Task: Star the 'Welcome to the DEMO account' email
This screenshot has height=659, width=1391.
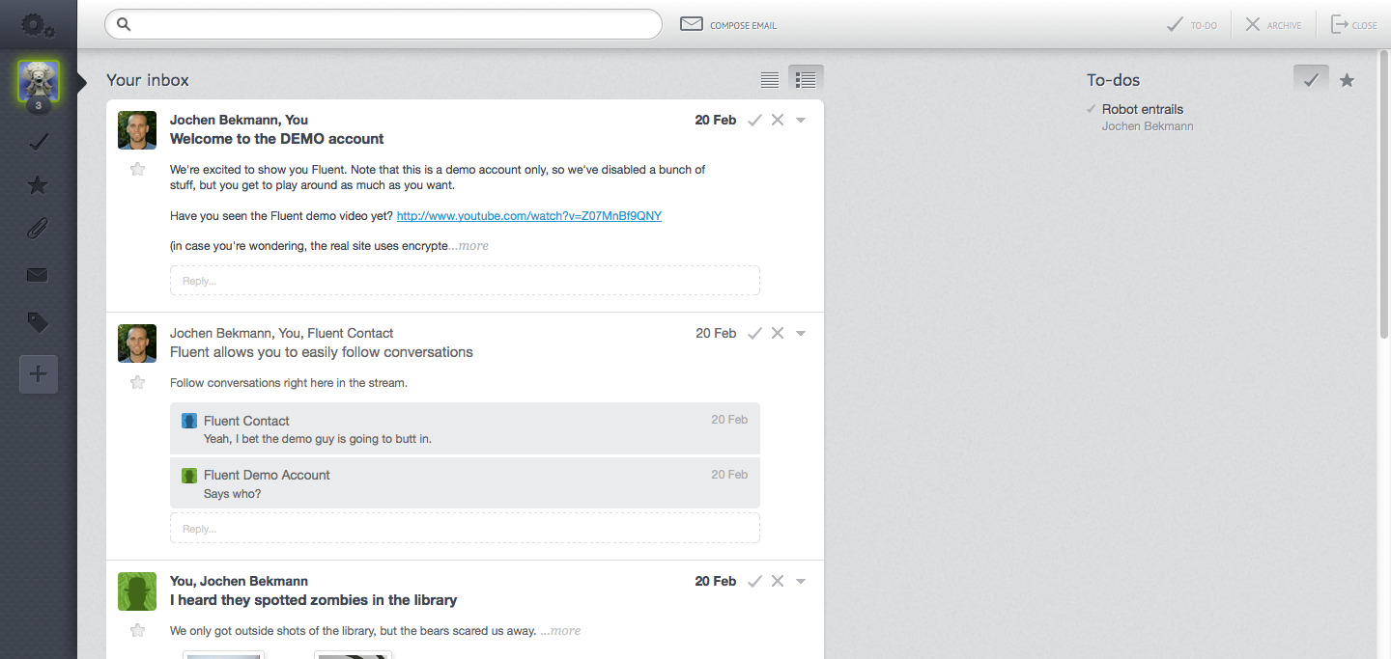Action: [137, 169]
